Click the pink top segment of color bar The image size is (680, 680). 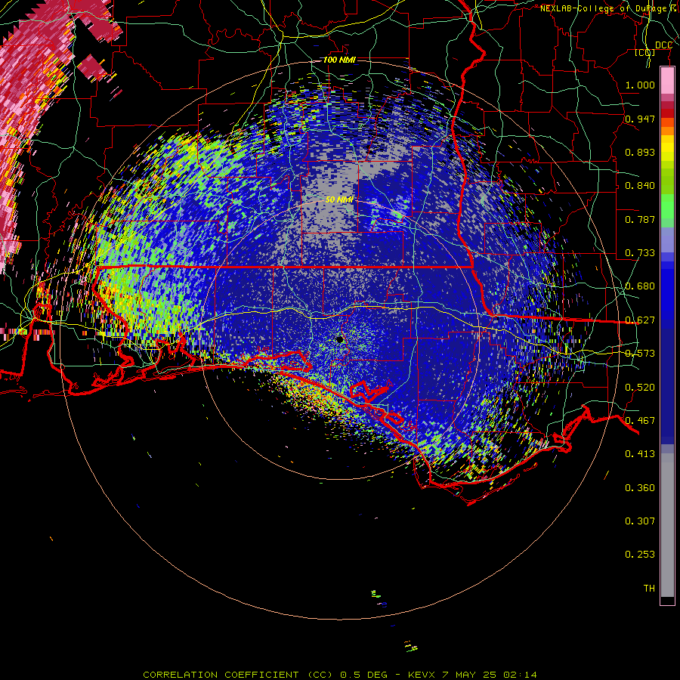point(667,81)
